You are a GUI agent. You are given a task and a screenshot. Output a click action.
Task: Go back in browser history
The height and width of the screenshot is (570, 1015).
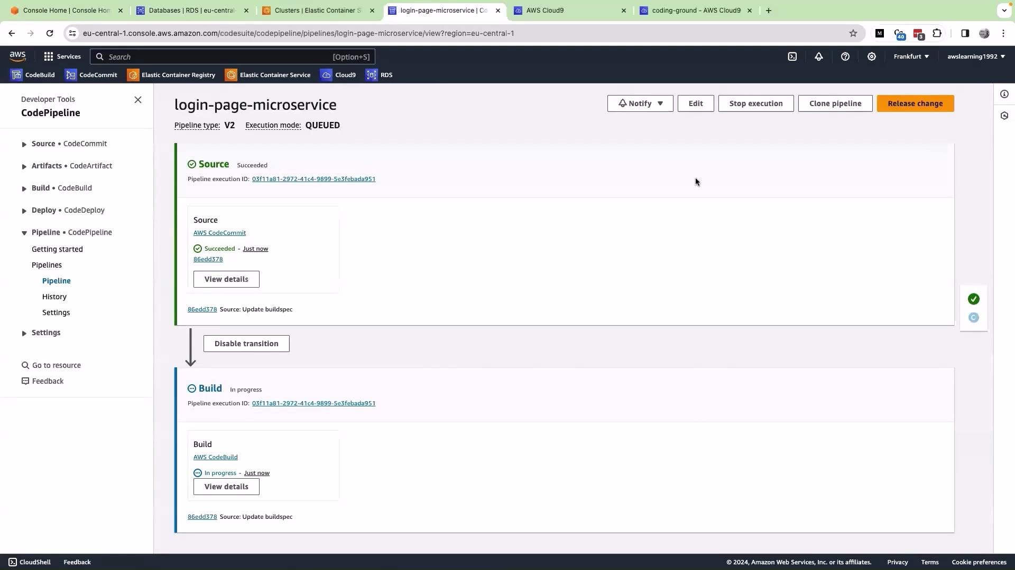tap(12, 33)
